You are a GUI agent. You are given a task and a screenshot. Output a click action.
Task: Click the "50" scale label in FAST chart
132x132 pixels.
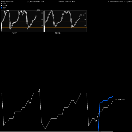42,19
